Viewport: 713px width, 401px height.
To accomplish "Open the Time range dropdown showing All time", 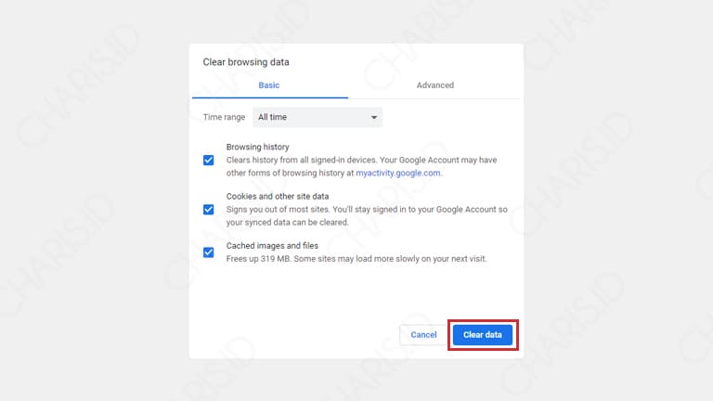I will [318, 117].
